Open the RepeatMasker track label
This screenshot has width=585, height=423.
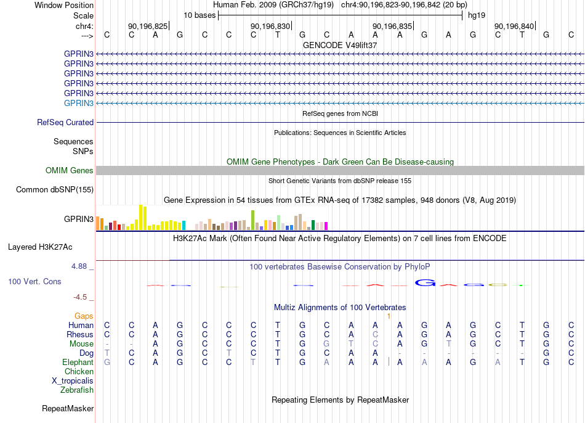68,408
